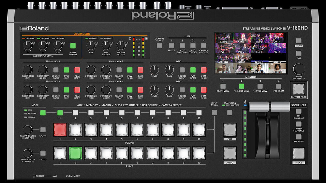Click the sequencer NEXT button
Image resolution: width=326 pixels, height=183 pixels.
pos(299,153)
